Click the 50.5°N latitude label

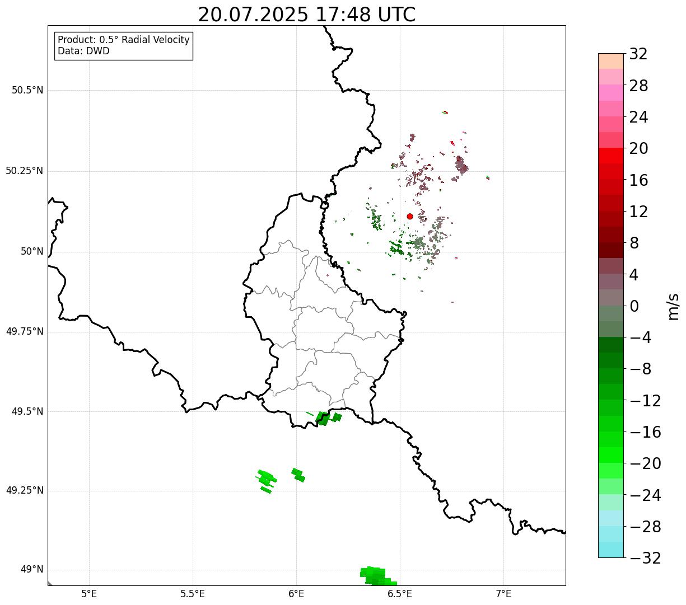click(x=27, y=90)
